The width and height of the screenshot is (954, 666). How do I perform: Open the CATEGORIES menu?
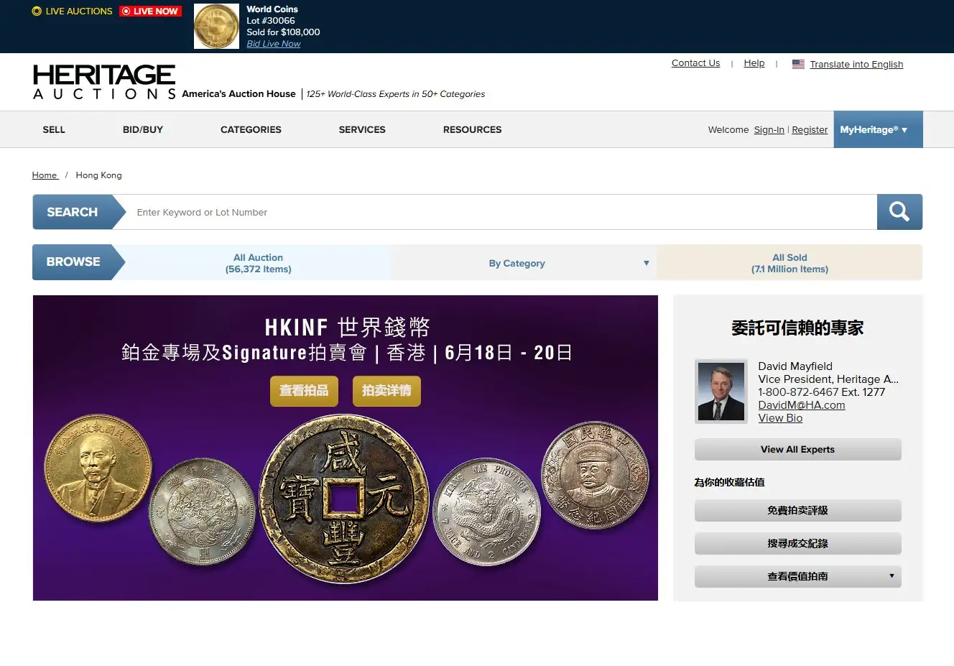coord(251,129)
